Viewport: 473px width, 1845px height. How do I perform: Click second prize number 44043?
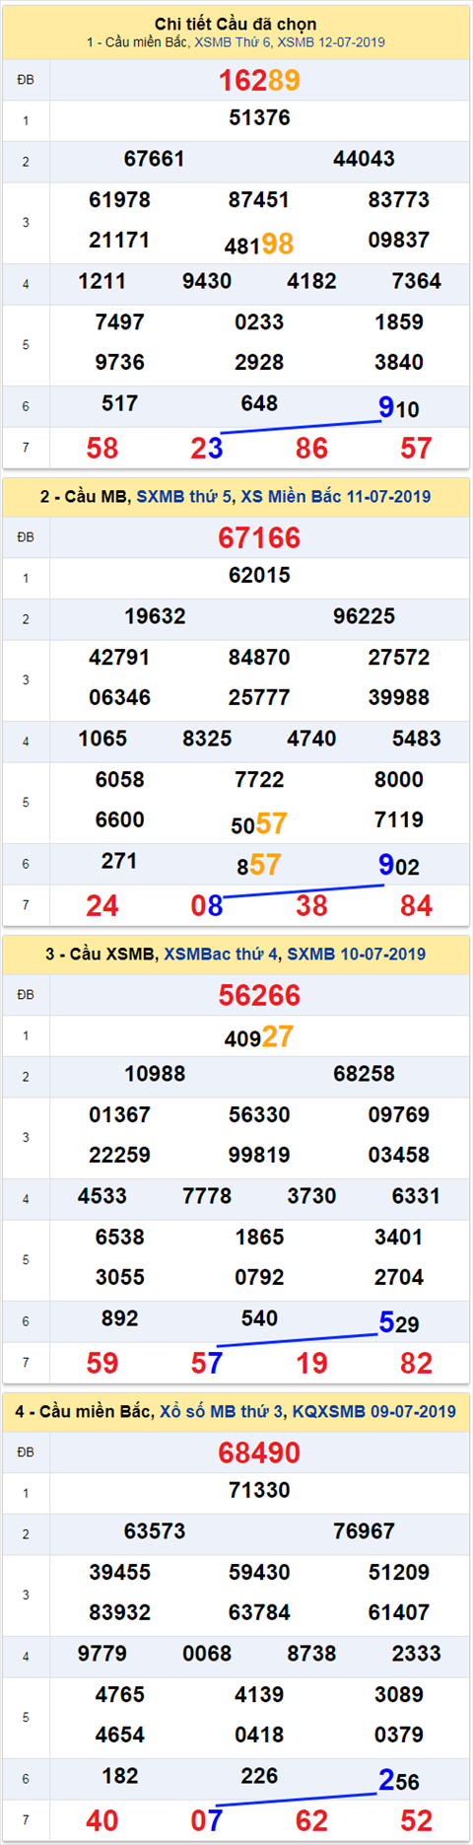click(x=364, y=159)
